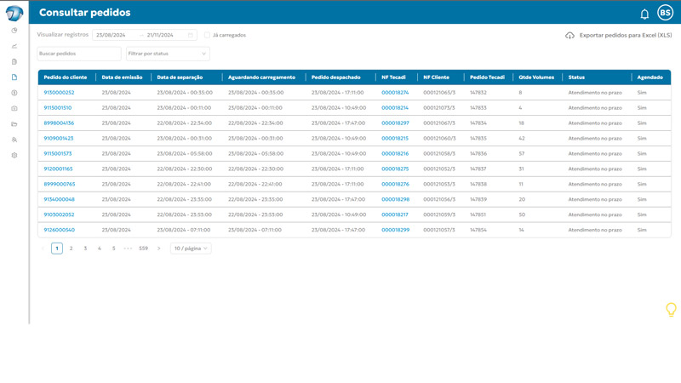Enable the 'Já carregados' checkbox
The image size is (681, 383).
[x=207, y=35]
